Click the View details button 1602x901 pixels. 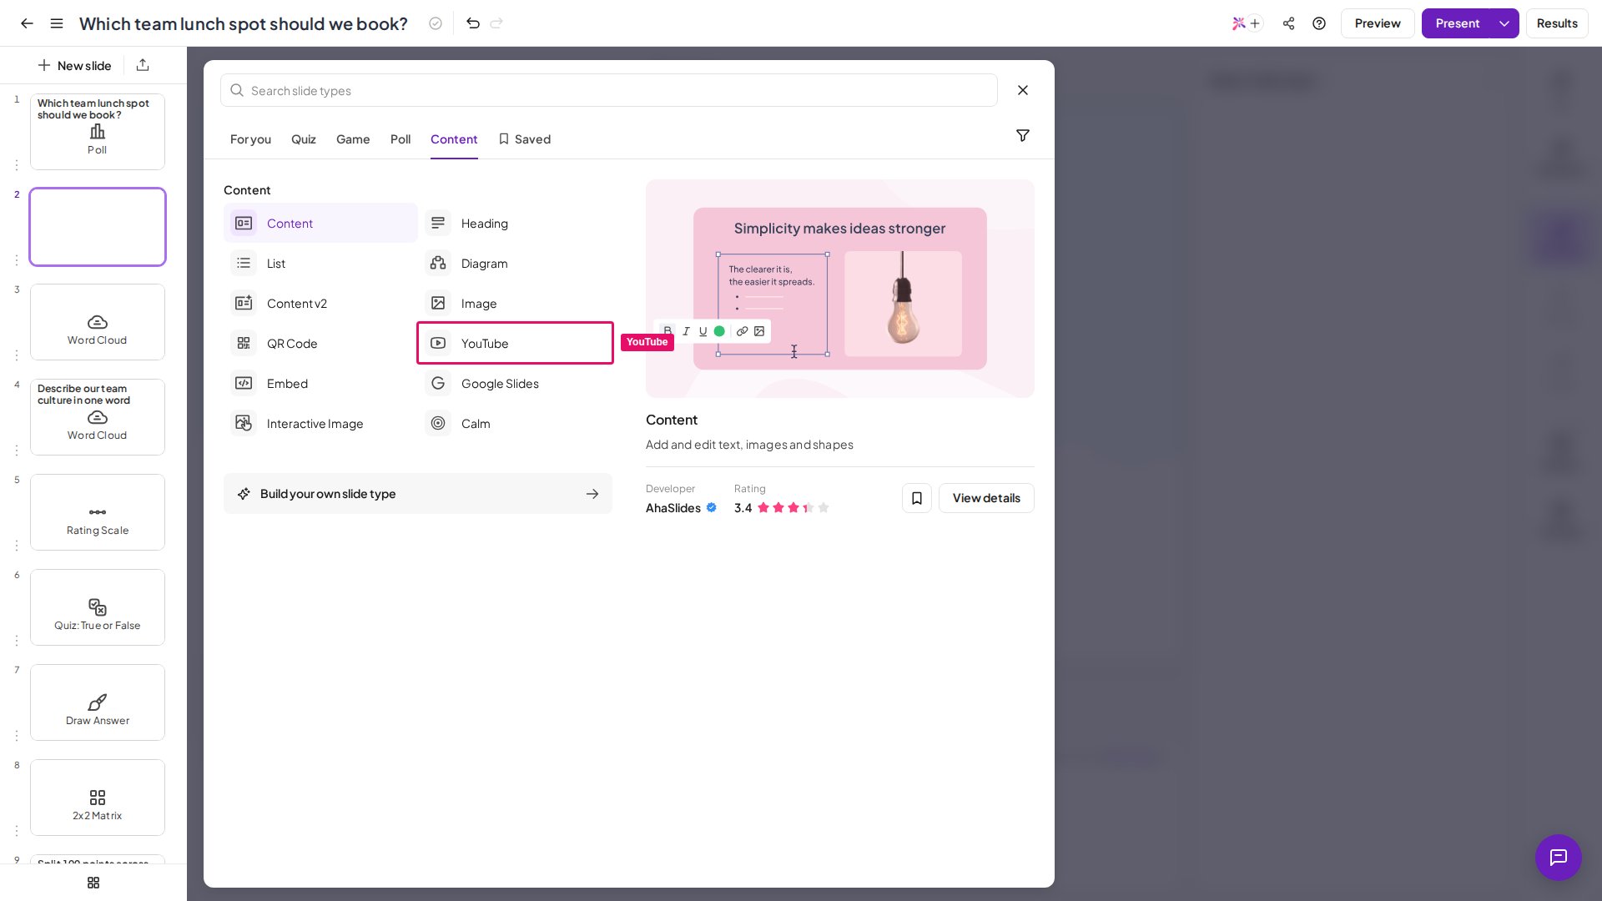click(986, 498)
